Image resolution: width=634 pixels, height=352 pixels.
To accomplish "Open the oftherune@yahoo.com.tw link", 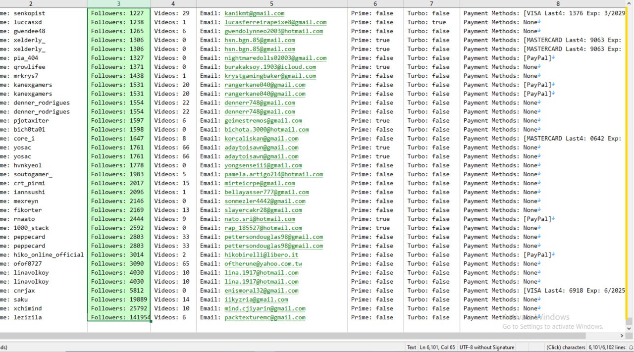I will (x=263, y=264).
